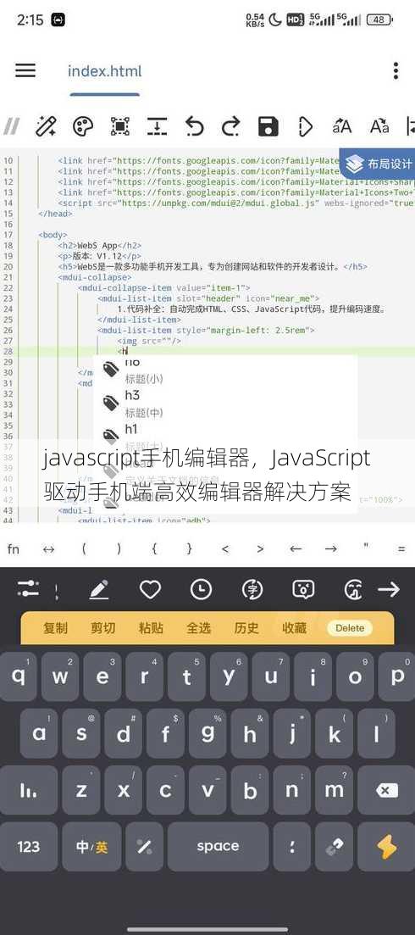415x935 pixels.
Task: Tap the percent-slash symbol key
Action: pos(144,847)
